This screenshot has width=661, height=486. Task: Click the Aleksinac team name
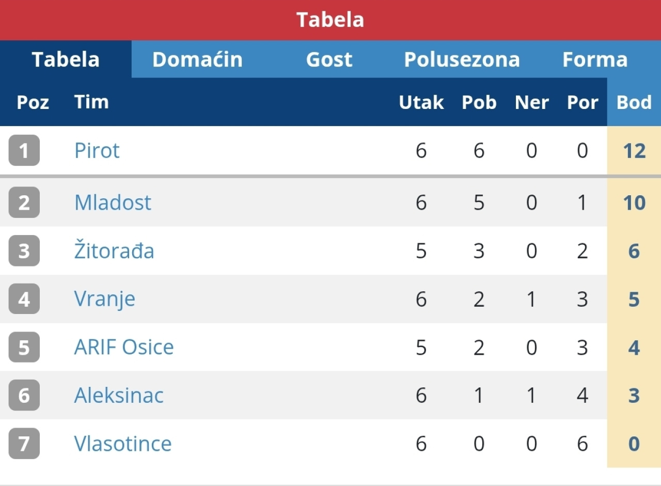119,396
